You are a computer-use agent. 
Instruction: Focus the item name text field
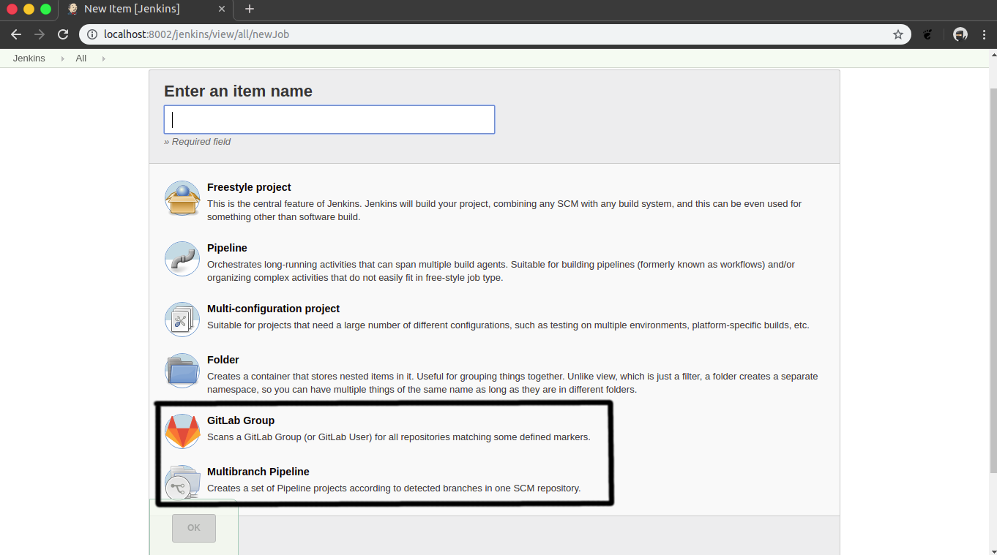tap(329, 119)
